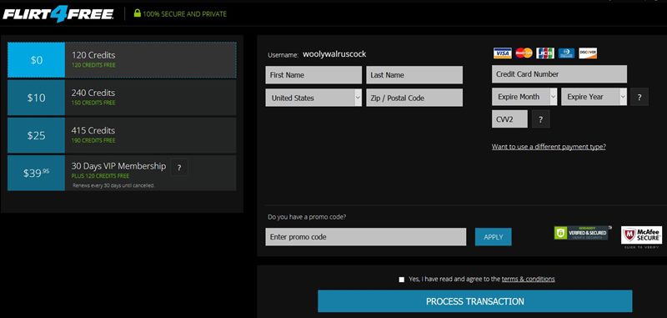Click the '150 CREDITS FREE' green text

[93, 103]
